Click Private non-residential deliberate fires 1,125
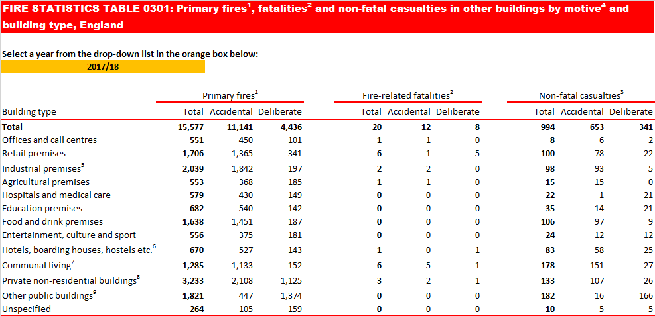Image resolution: width=655 pixels, height=316 pixels. (290, 281)
